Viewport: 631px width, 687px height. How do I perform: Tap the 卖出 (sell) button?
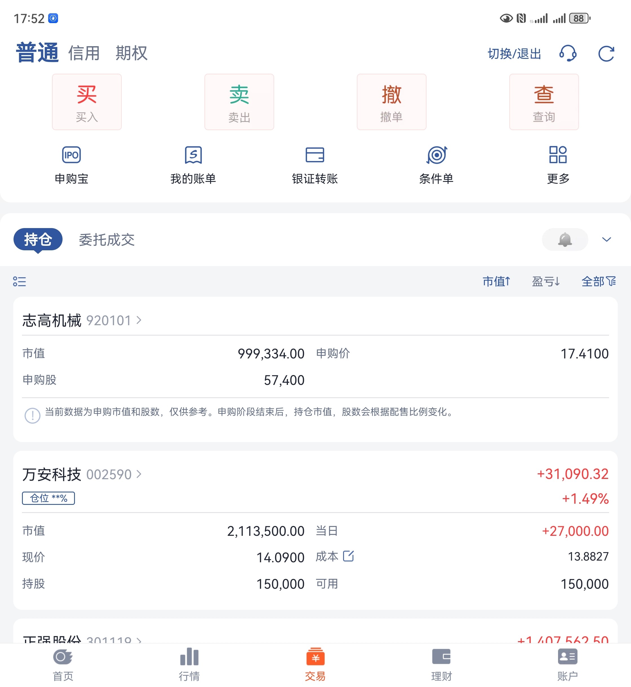click(x=239, y=102)
